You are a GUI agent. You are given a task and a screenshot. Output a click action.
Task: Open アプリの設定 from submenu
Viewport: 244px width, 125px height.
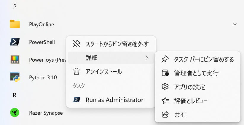[x=197, y=87]
